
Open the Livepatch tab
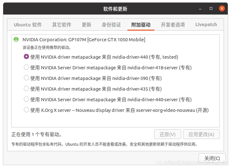pyautogui.click(x=206, y=25)
